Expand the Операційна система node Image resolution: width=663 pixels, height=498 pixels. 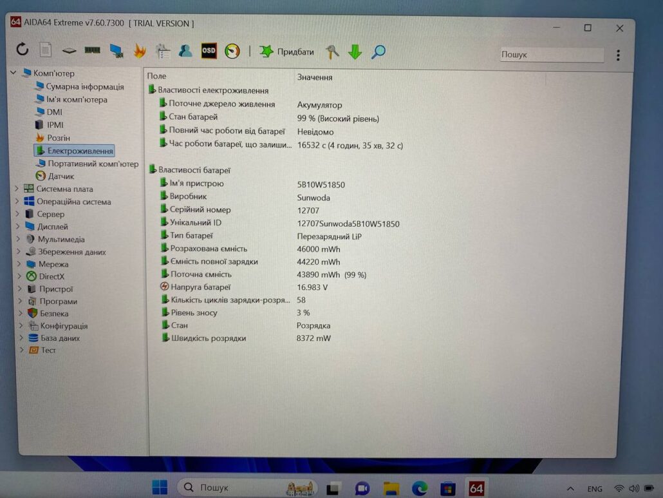click(x=17, y=202)
